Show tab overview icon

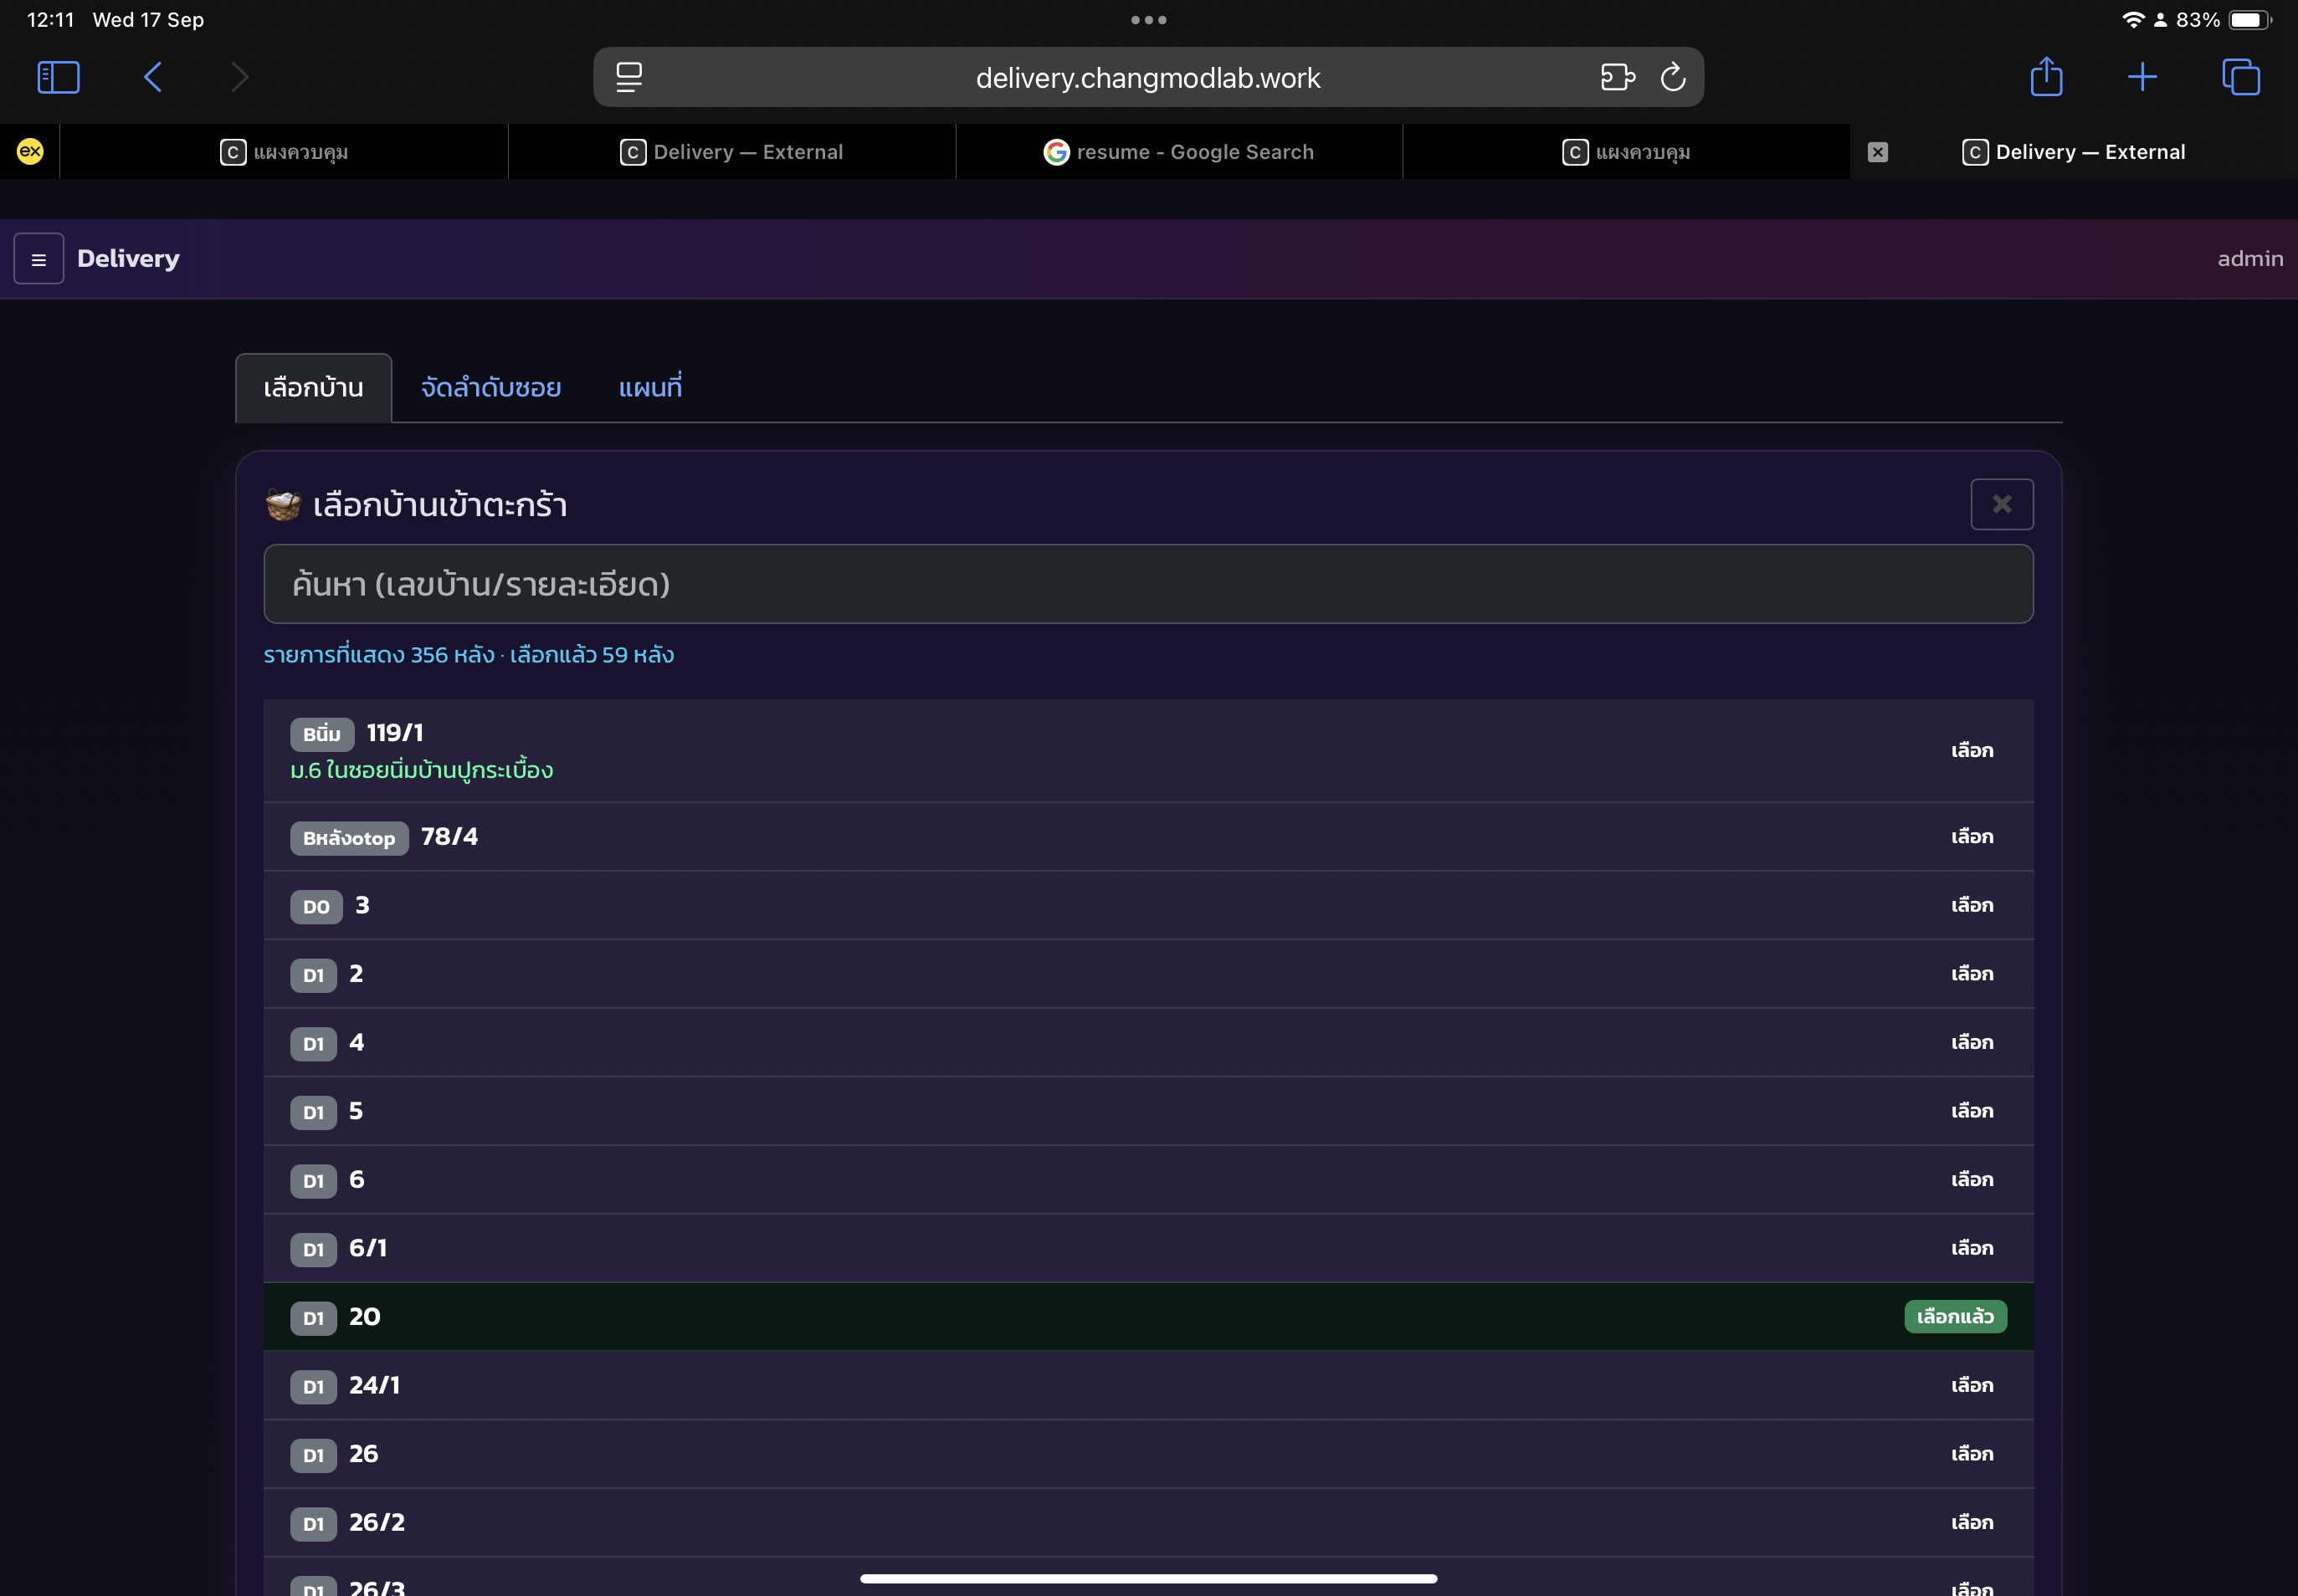(2240, 77)
